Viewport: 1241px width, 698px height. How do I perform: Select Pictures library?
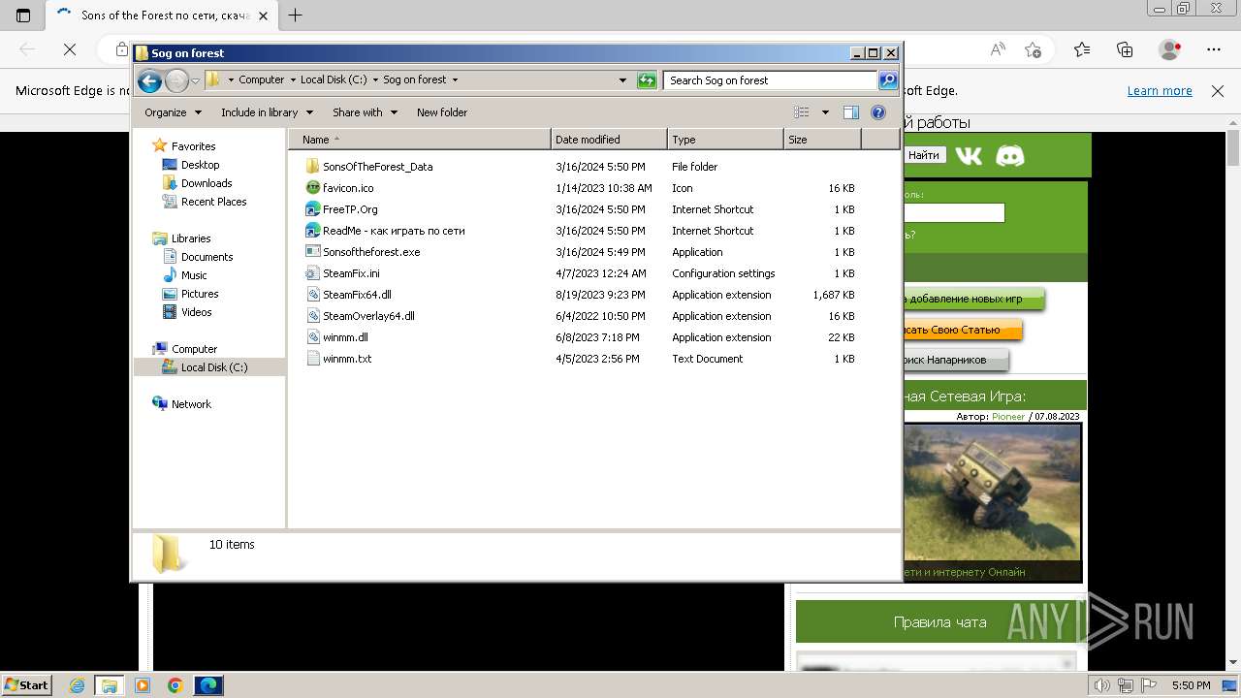pyautogui.click(x=200, y=294)
